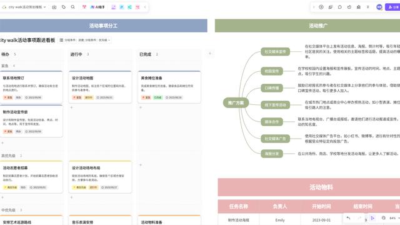
Task: Open the user avatar in the top right
Action: pyautogui.click(x=379, y=7)
